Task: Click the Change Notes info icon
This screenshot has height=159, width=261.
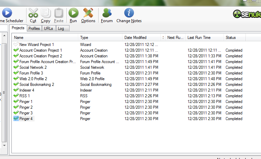Action: click(129, 13)
